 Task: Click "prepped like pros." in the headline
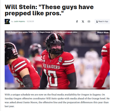click(x=34, y=13)
